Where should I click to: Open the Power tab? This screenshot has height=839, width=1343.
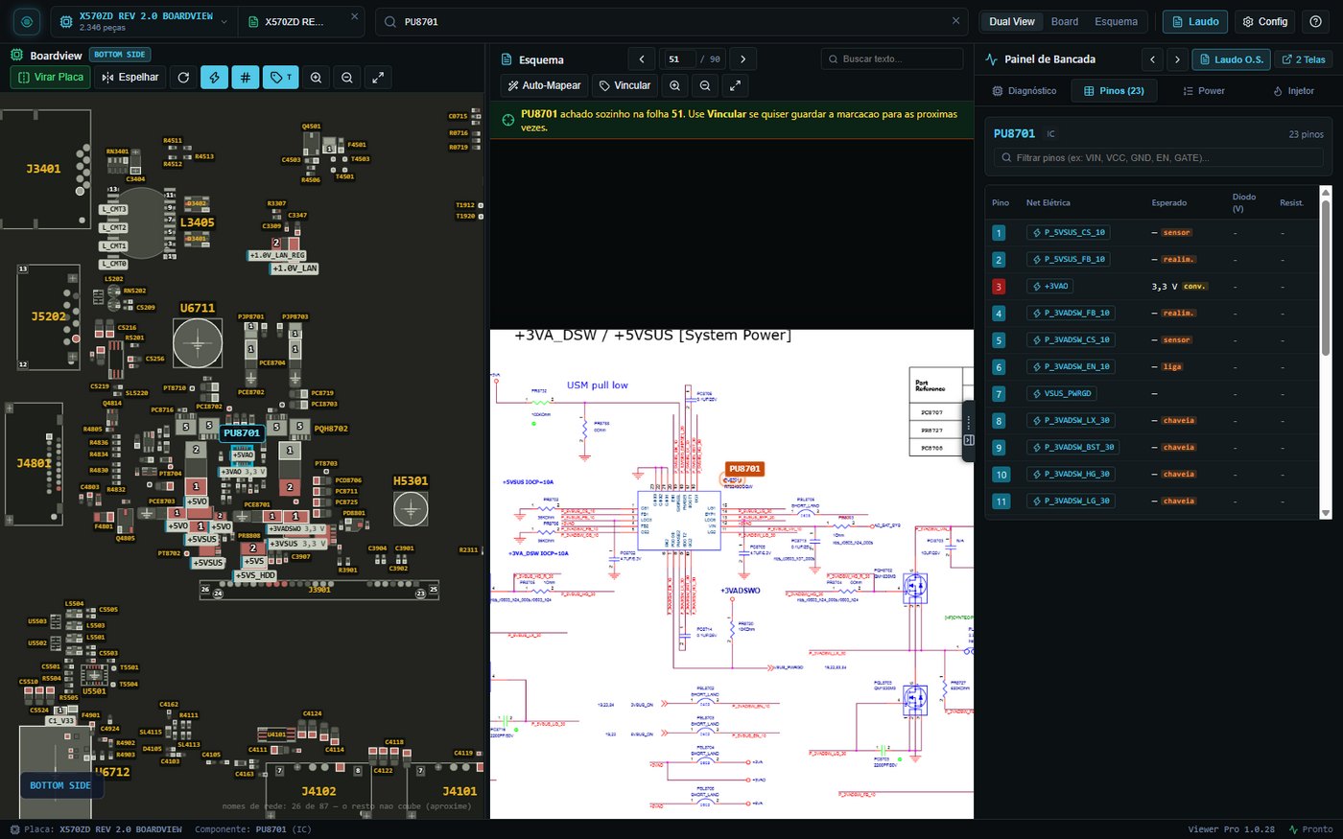point(1204,91)
